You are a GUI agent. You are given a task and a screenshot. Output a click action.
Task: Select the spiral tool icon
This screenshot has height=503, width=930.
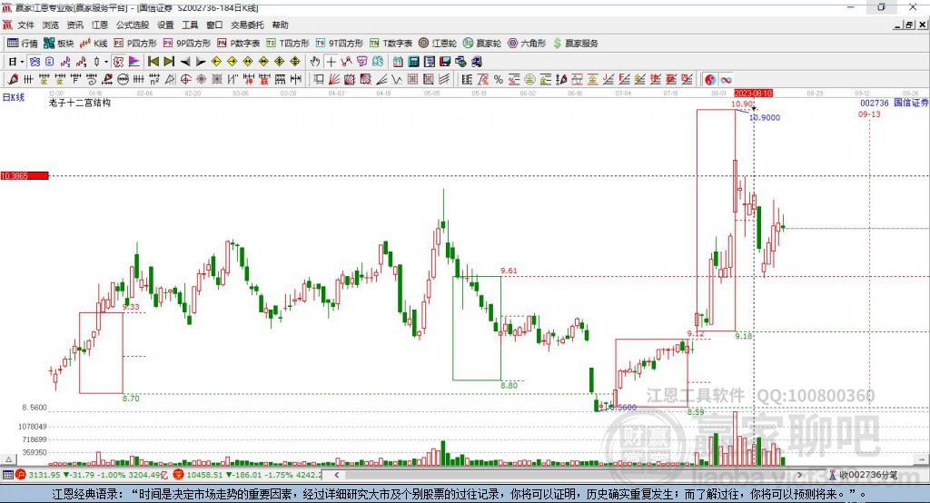point(92,80)
